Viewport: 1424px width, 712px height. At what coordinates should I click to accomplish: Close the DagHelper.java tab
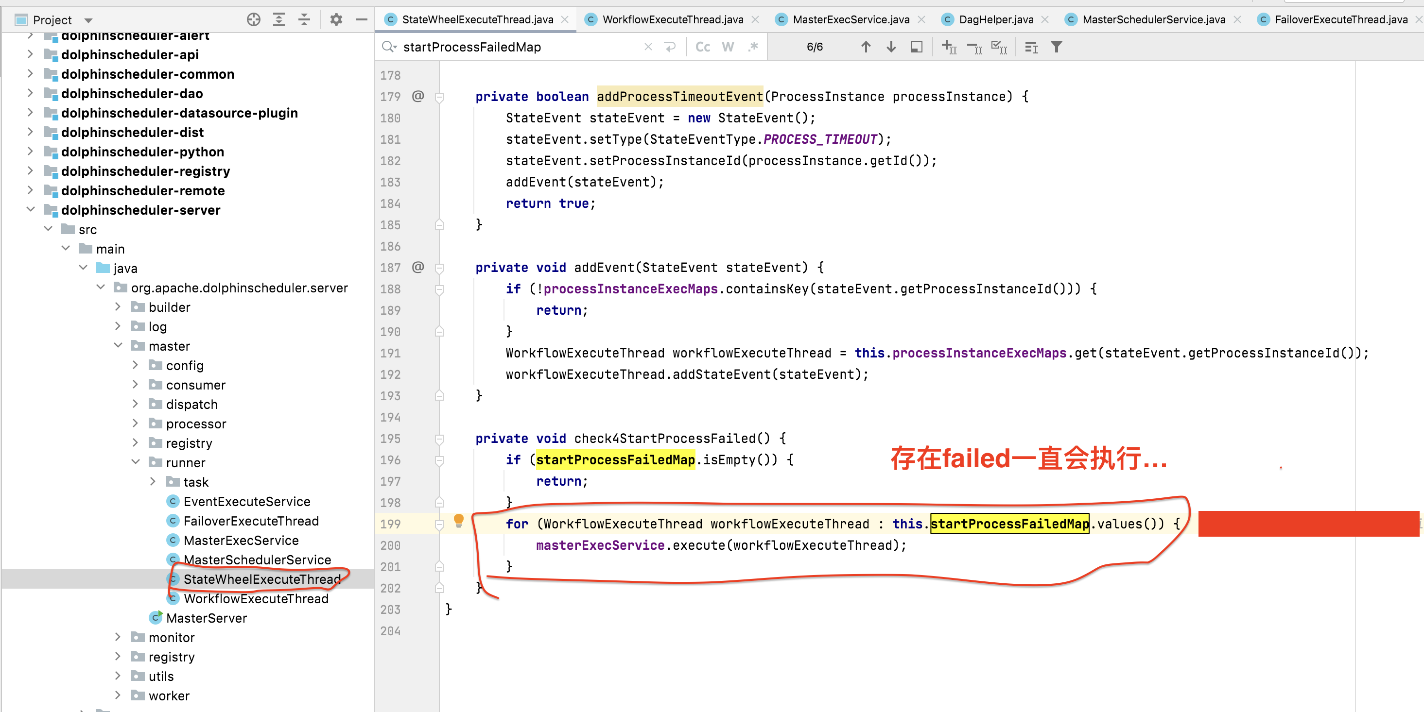1045,19
